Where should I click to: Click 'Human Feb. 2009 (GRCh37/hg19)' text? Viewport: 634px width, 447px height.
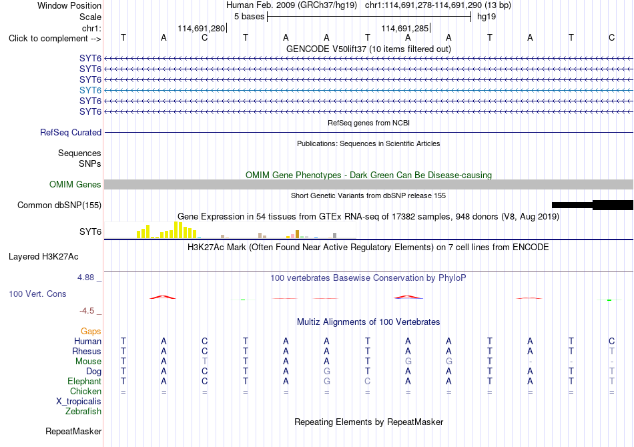[292, 5]
